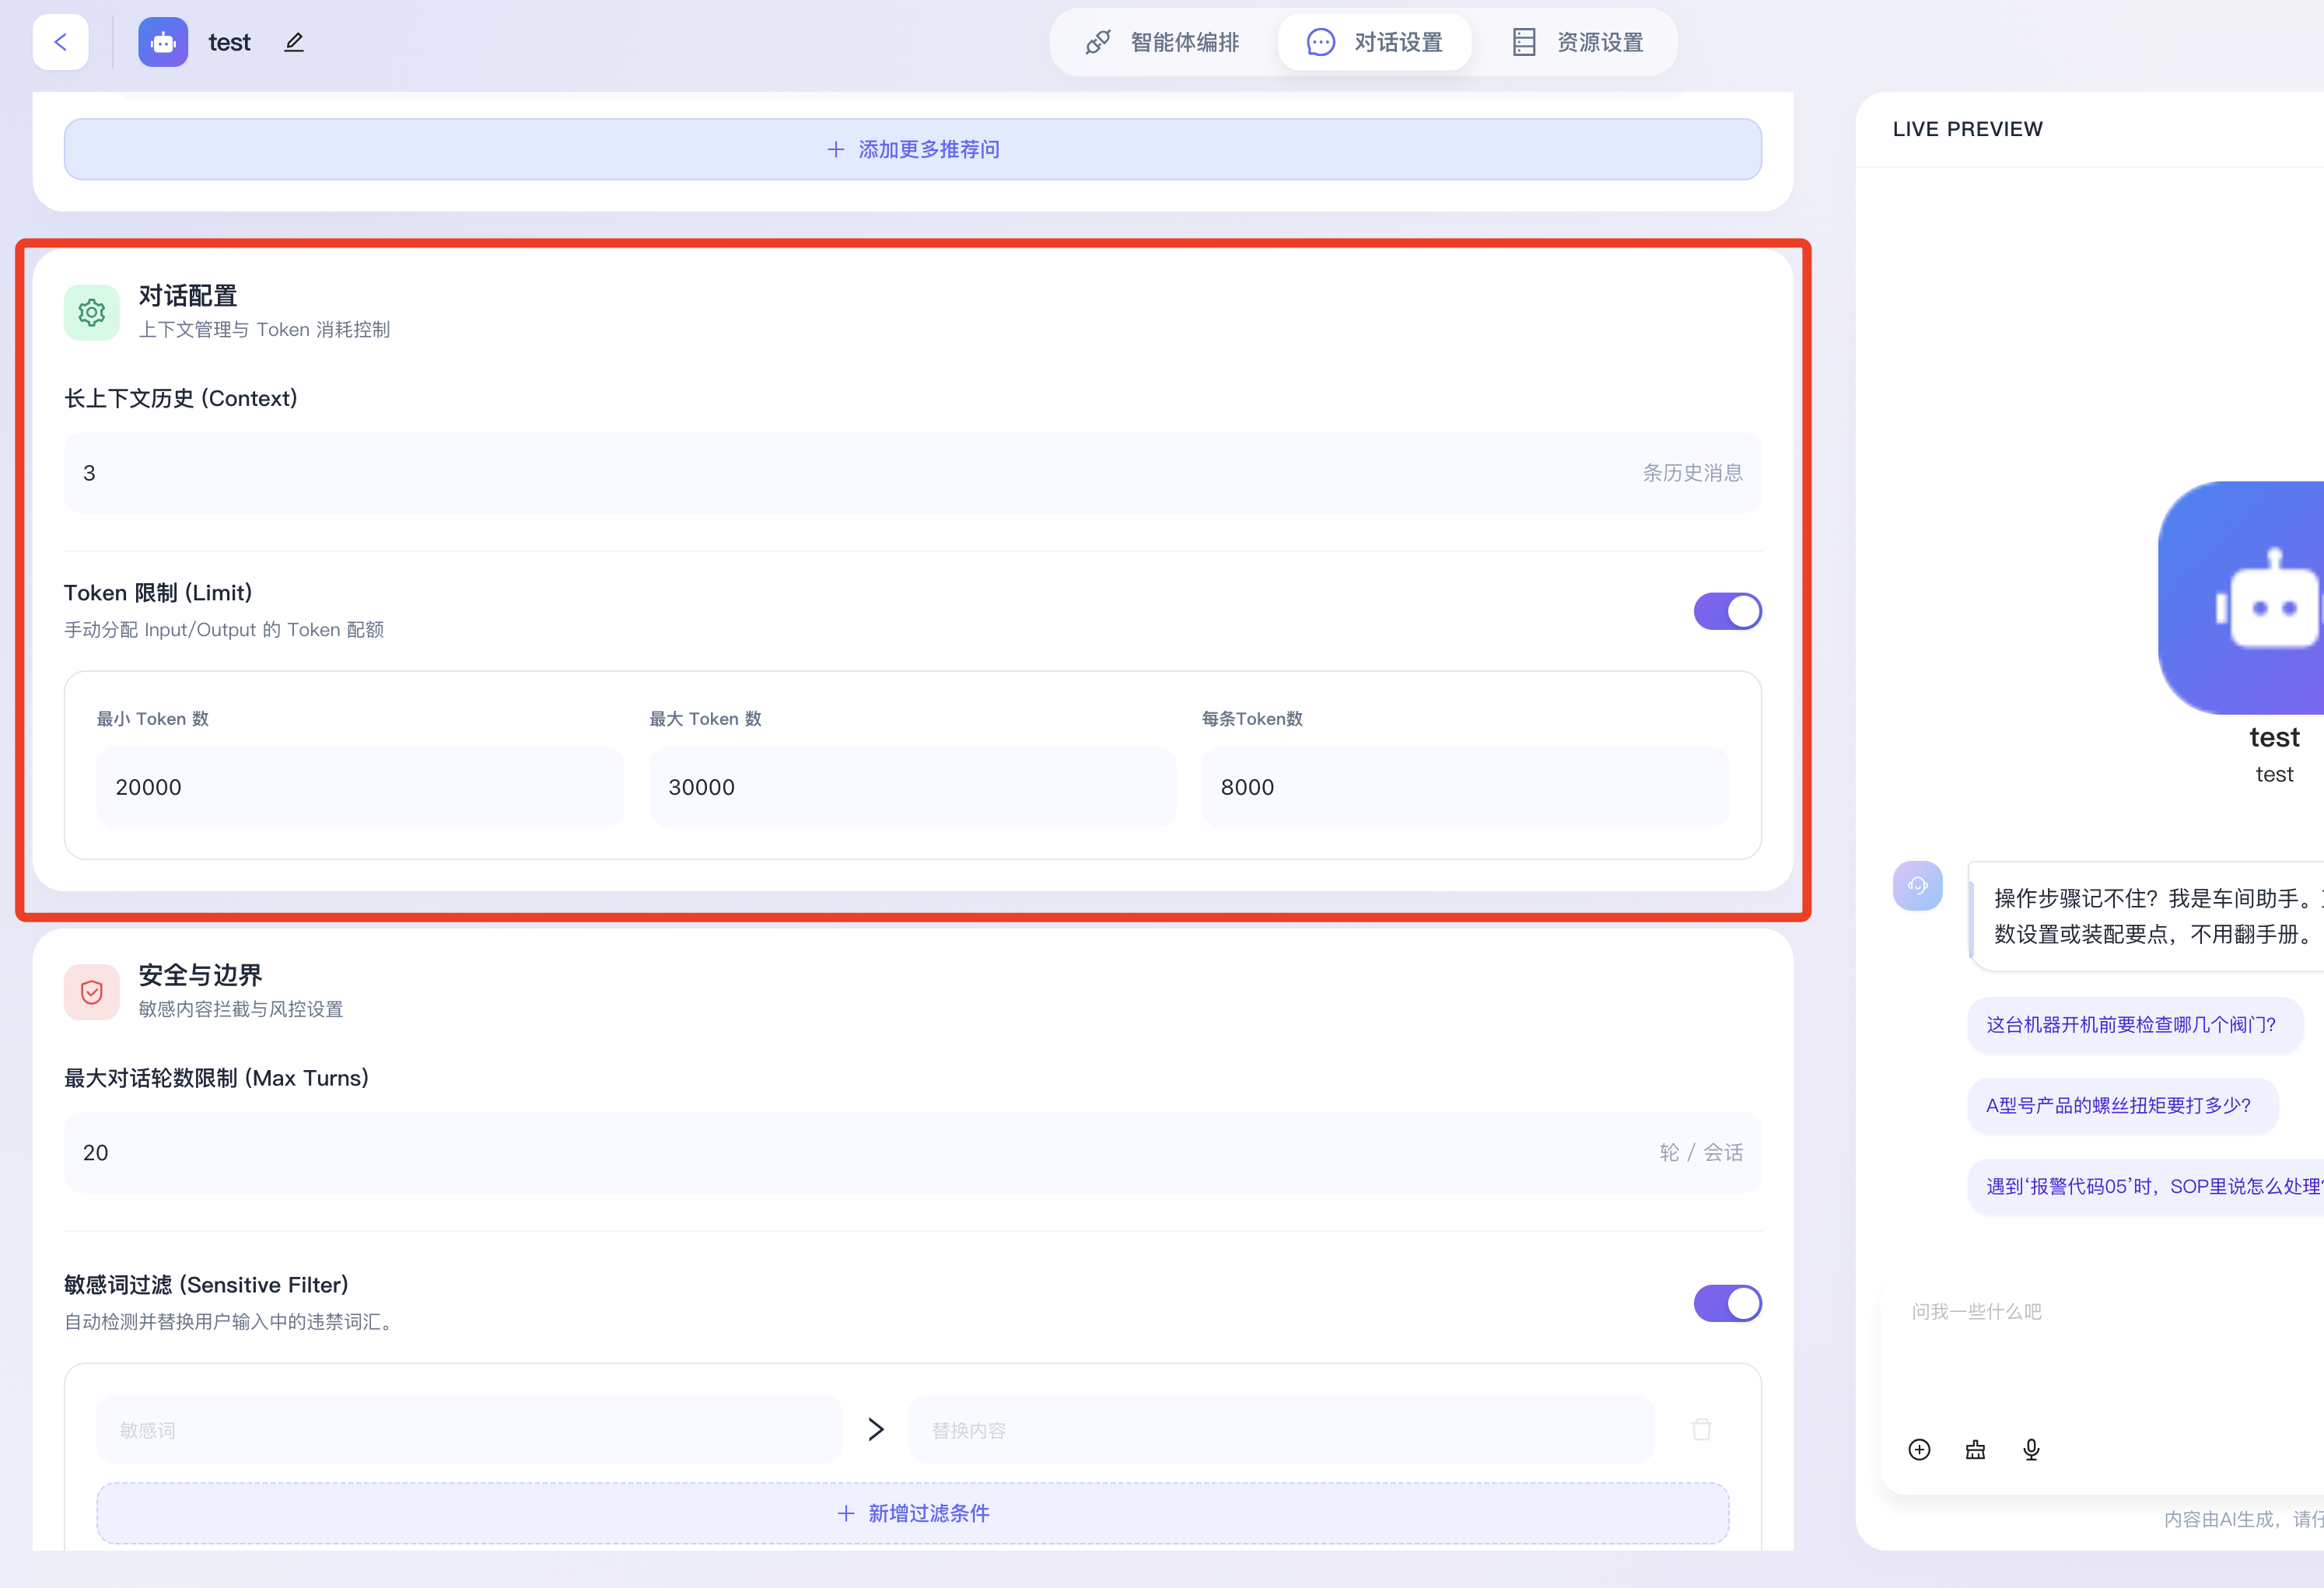Disable the Token 限制 (Limit) toggle
2324x1588 pixels.
point(1727,611)
